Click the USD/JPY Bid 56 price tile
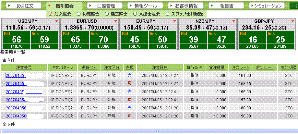Image resolution: width=298 pixels, height=134 pixels. pos(17,37)
